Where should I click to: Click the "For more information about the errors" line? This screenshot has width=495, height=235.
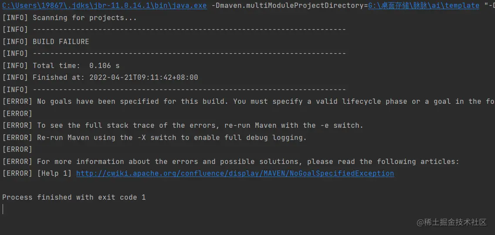(x=231, y=161)
